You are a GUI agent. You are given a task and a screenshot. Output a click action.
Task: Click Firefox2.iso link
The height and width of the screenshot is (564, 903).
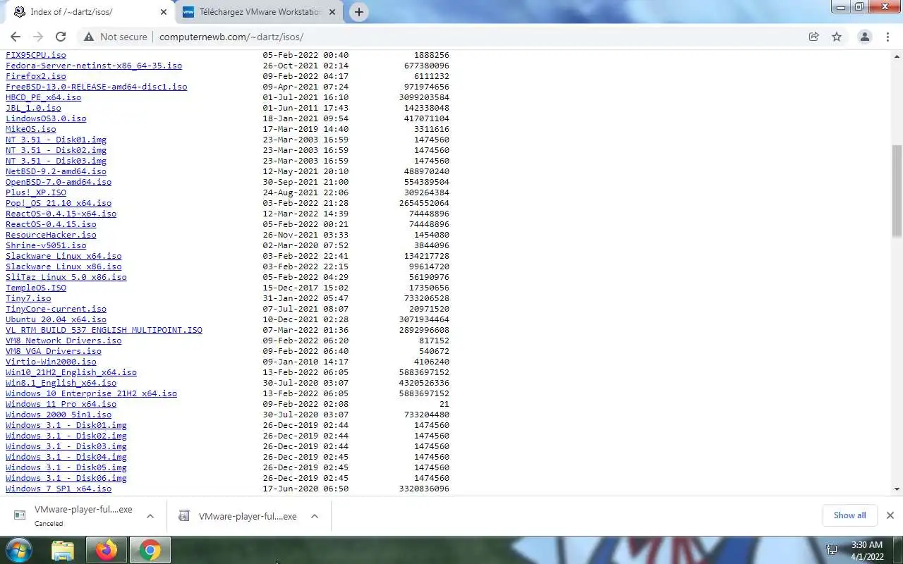[x=36, y=76]
